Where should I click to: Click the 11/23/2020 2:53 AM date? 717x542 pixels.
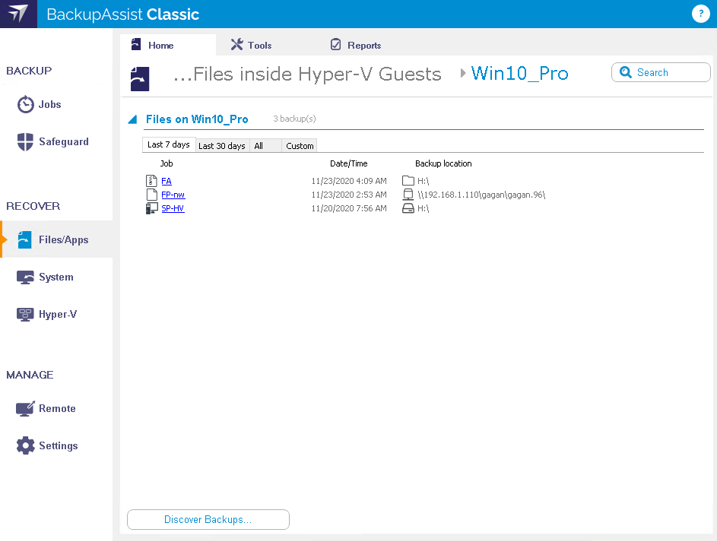349,195
